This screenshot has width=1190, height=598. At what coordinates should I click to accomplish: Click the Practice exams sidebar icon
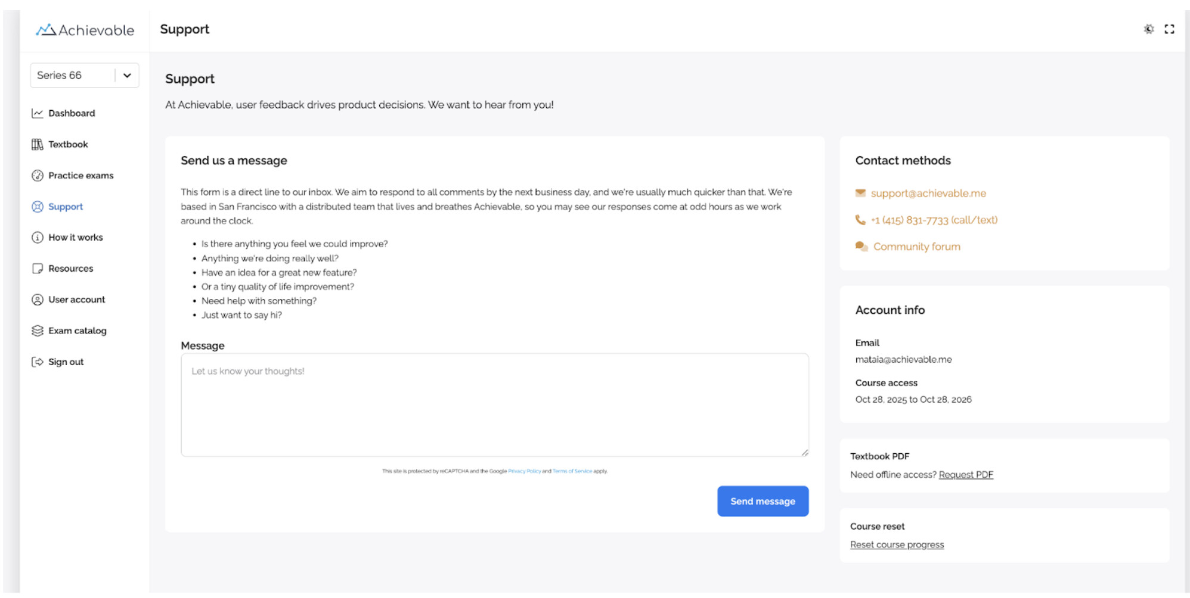pyautogui.click(x=38, y=176)
